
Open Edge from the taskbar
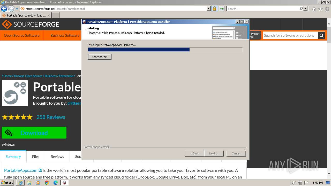[x=56, y=183]
